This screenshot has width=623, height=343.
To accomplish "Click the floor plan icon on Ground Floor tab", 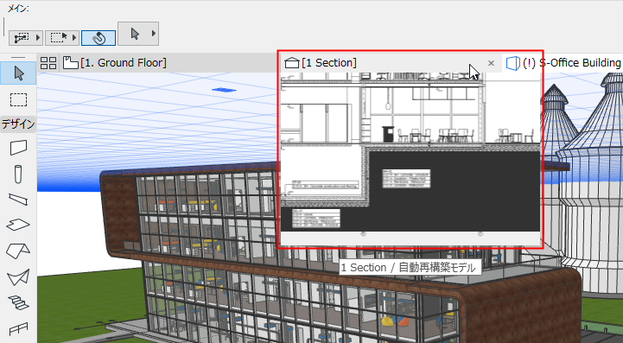I will [x=70, y=63].
